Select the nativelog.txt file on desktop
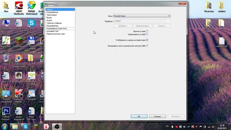This screenshot has width=231, height=130. pos(222,42)
